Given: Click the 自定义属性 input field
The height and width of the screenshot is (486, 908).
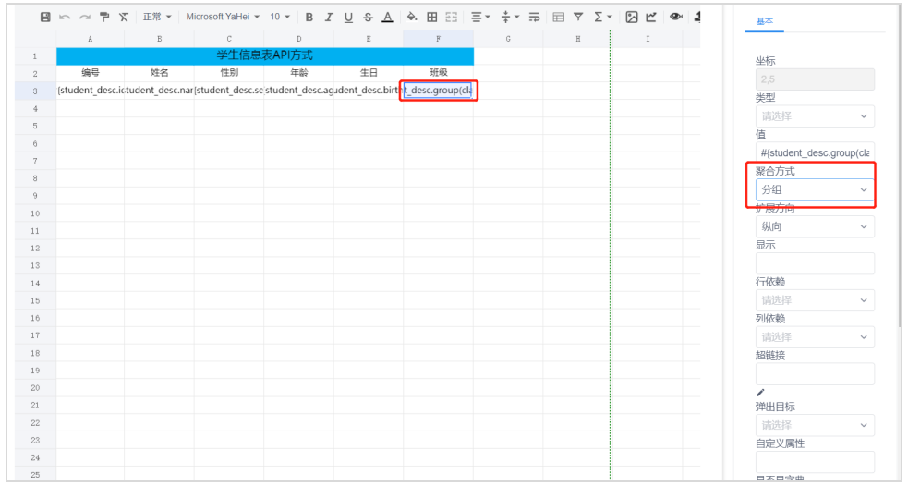Looking at the screenshot, I should tap(815, 462).
